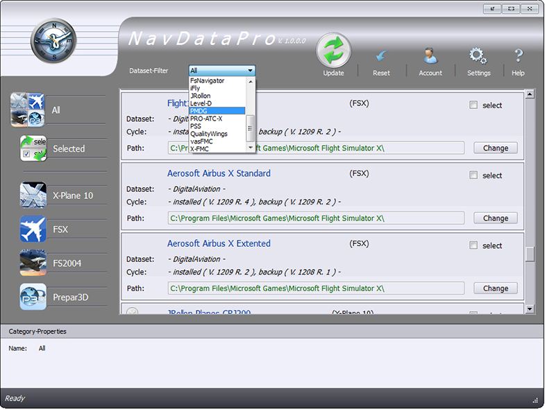Click Change button for Aerosoft Airbus X Standard

[x=496, y=218]
